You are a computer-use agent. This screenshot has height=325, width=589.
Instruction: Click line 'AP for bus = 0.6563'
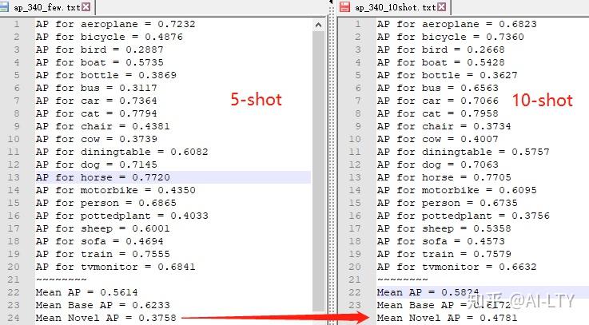[x=438, y=88]
